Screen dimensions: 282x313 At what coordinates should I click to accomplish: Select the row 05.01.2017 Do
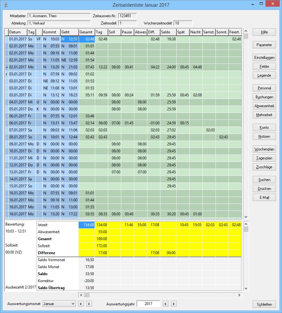coord(123,109)
